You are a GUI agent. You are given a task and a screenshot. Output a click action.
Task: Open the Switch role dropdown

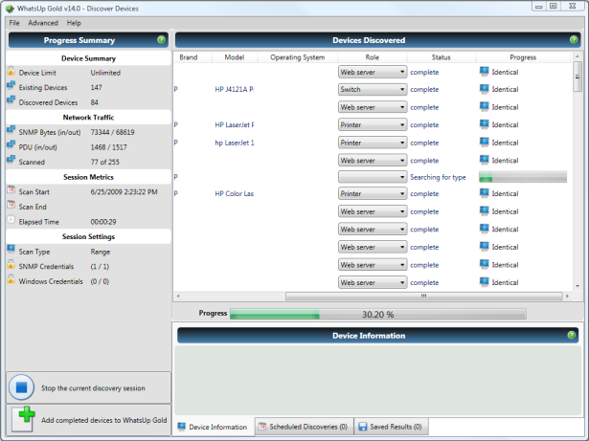[x=373, y=90]
